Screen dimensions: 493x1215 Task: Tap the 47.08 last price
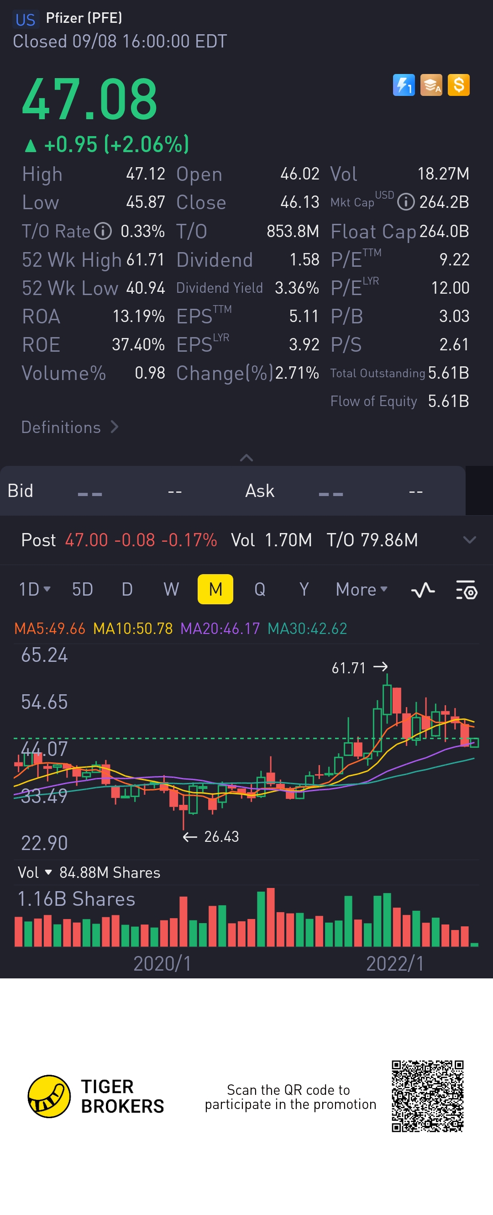(89, 100)
